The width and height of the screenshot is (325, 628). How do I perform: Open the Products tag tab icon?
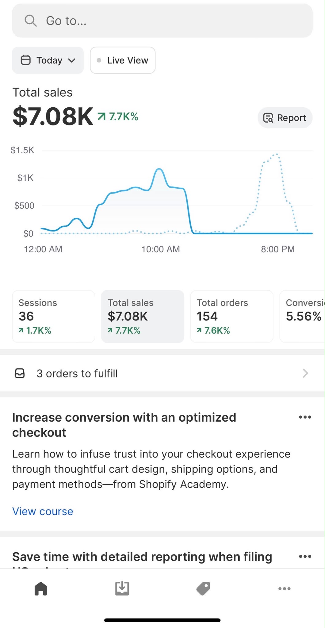tap(203, 588)
